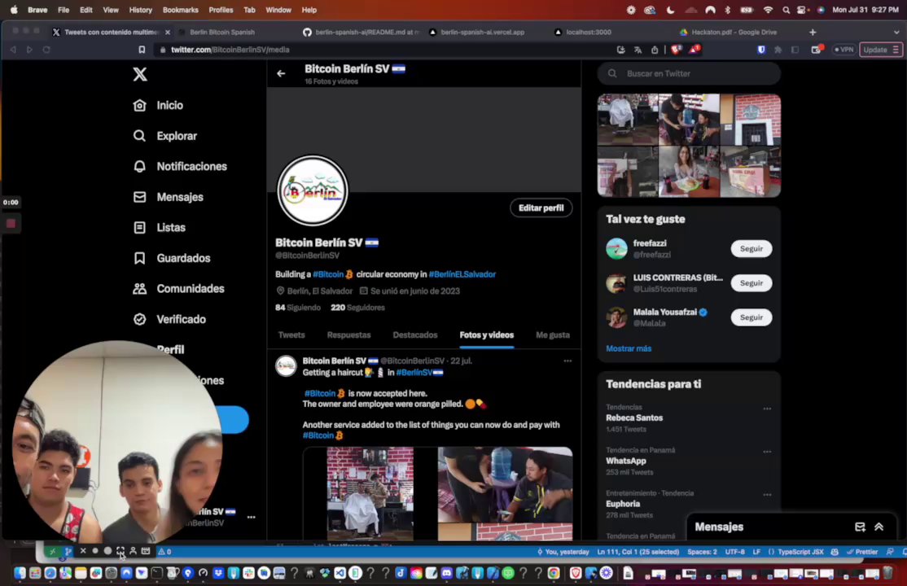The width and height of the screenshot is (907, 586).
Task: Click the Bitwarden extension icon
Action: click(x=761, y=50)
